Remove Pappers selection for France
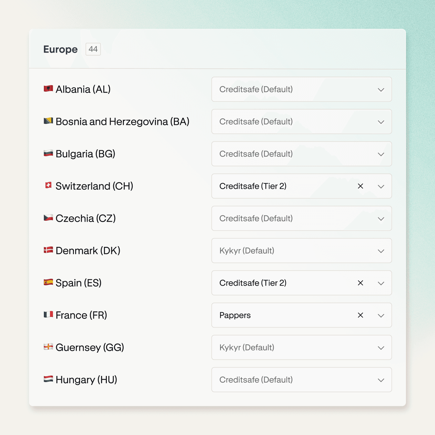The width and height of the screenshot is (435, 435). 360,315
